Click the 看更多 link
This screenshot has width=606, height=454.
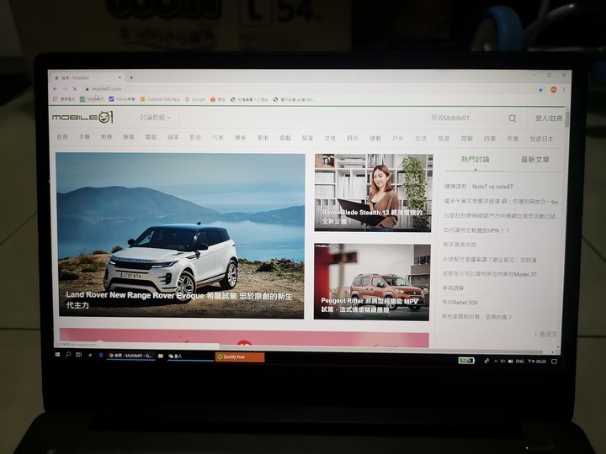545,334
